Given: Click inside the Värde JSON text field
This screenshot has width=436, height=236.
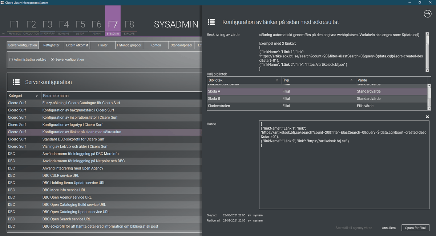Looking at the screenshot, I should 344,166.
